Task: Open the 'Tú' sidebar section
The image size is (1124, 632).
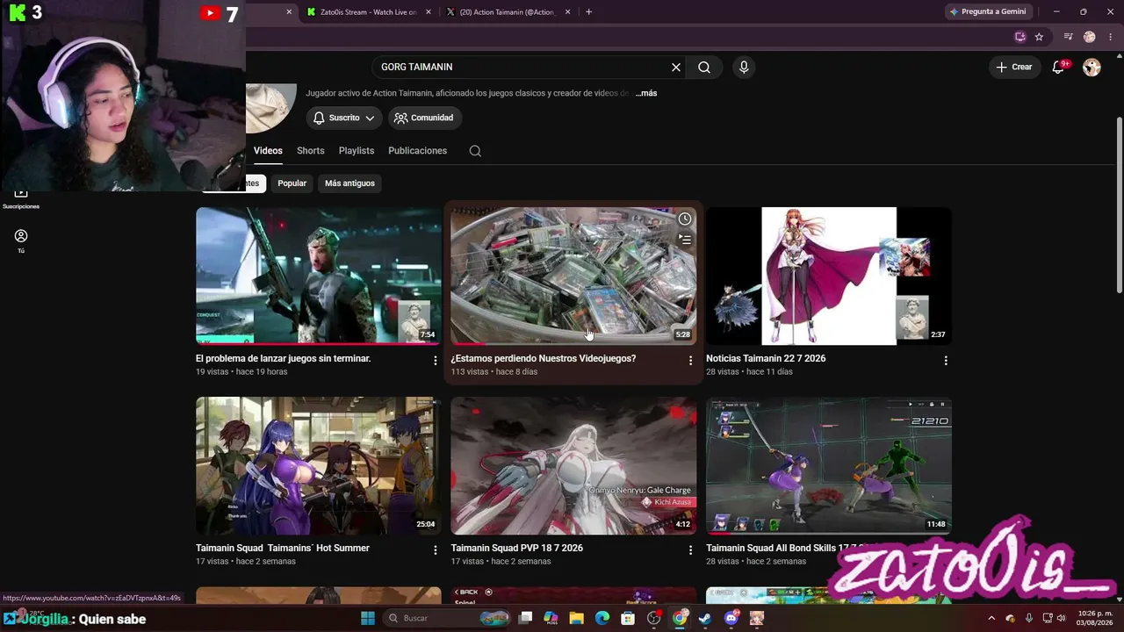Action: (x=21, y=241)
